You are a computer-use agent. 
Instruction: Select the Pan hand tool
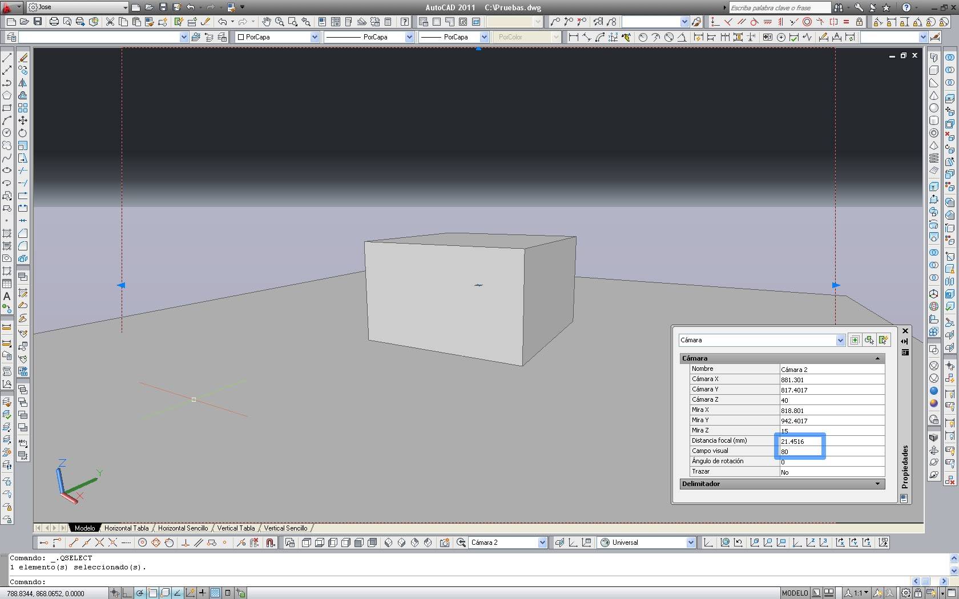(x=267, y=22)
